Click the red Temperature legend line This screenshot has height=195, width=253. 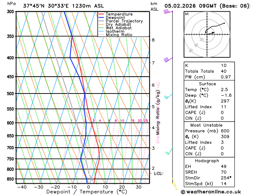pos(101,14)
